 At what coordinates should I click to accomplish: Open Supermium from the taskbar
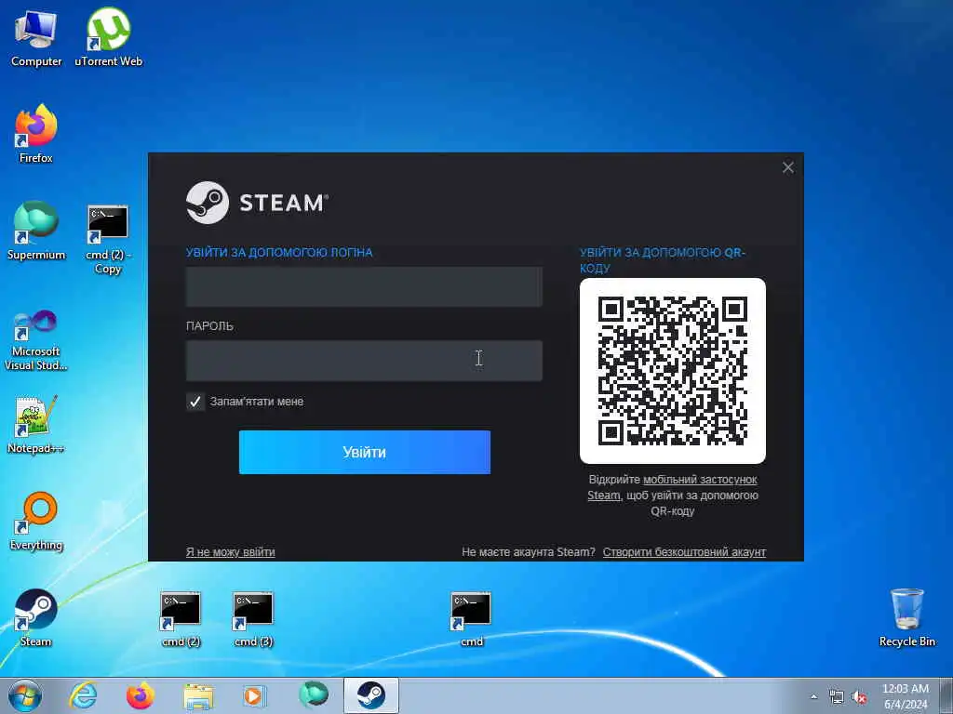click(313, 695)
